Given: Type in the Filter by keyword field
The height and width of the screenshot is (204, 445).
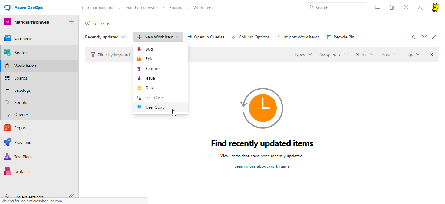Looking at the screenshot, I should tap(114, 55).
